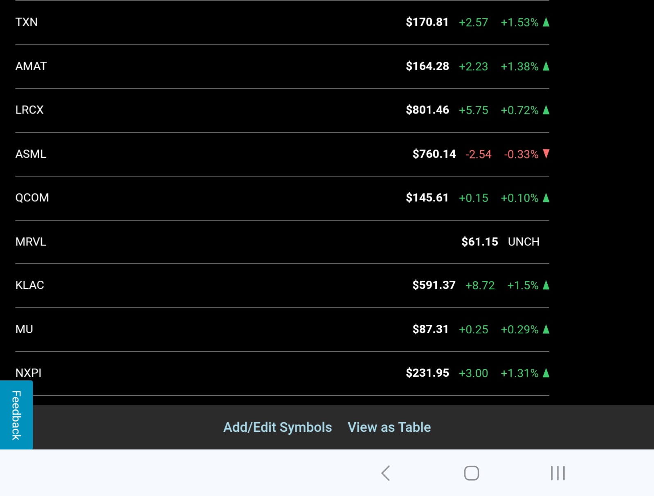Select the MU ticker symbol

[24, 329]
